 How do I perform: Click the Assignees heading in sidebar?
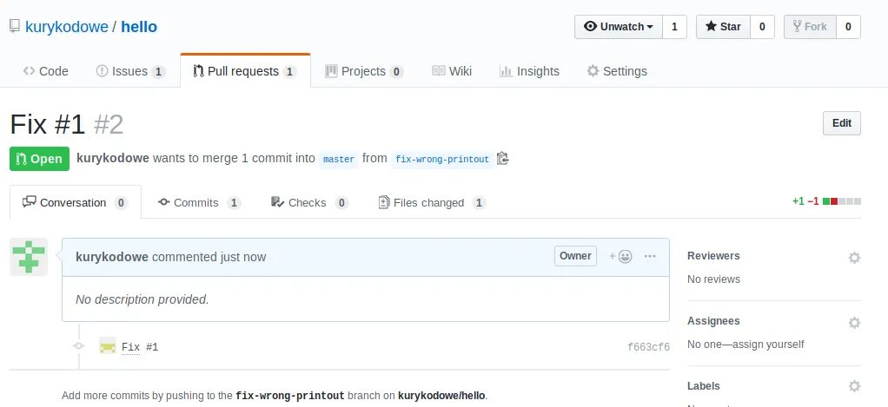tap(713, 321)
